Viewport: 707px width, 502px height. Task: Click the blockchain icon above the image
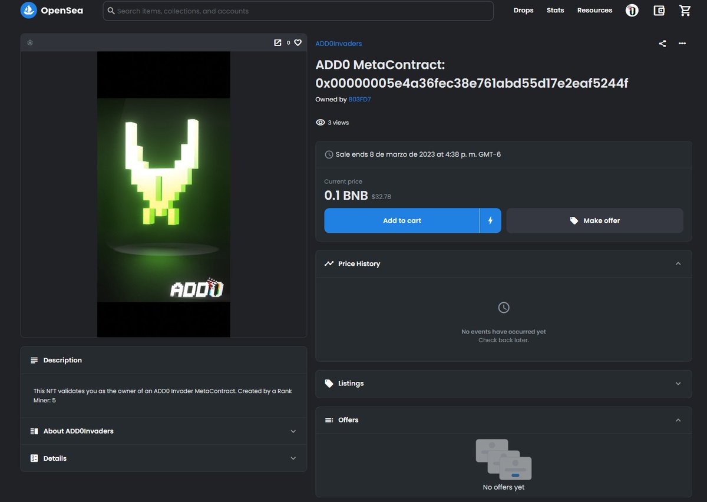tap(30, 42)
